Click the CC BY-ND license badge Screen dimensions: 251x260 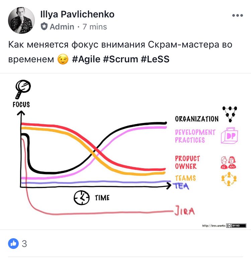[236, 225]
